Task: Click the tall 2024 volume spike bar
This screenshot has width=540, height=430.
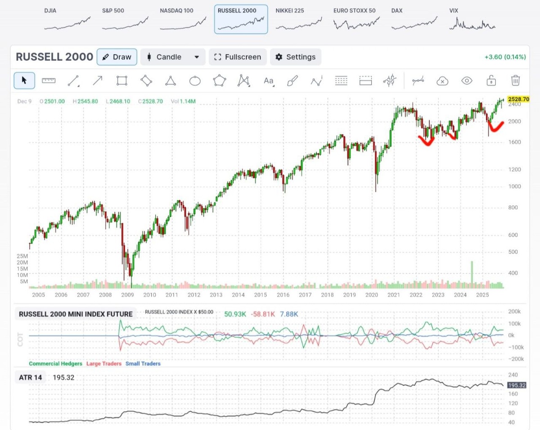Action: coord(472,274)
